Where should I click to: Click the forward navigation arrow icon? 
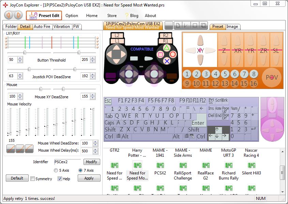tap(18, 15)
